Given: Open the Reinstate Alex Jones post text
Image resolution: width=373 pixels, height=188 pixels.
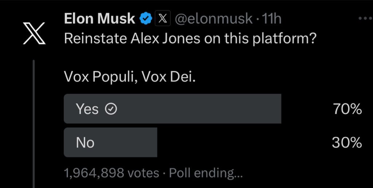Looking at the screenshot, I should (190, 38).
